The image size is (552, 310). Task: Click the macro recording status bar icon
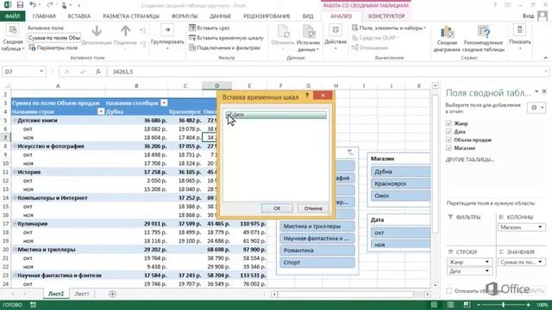point(33,305)
